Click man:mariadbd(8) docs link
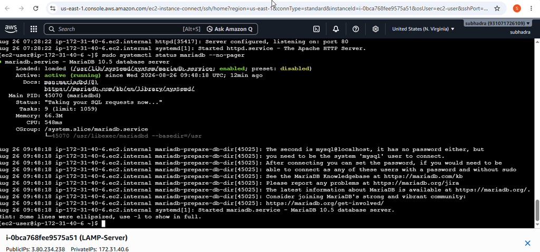The image size is (540, 252). pos(71,82)
